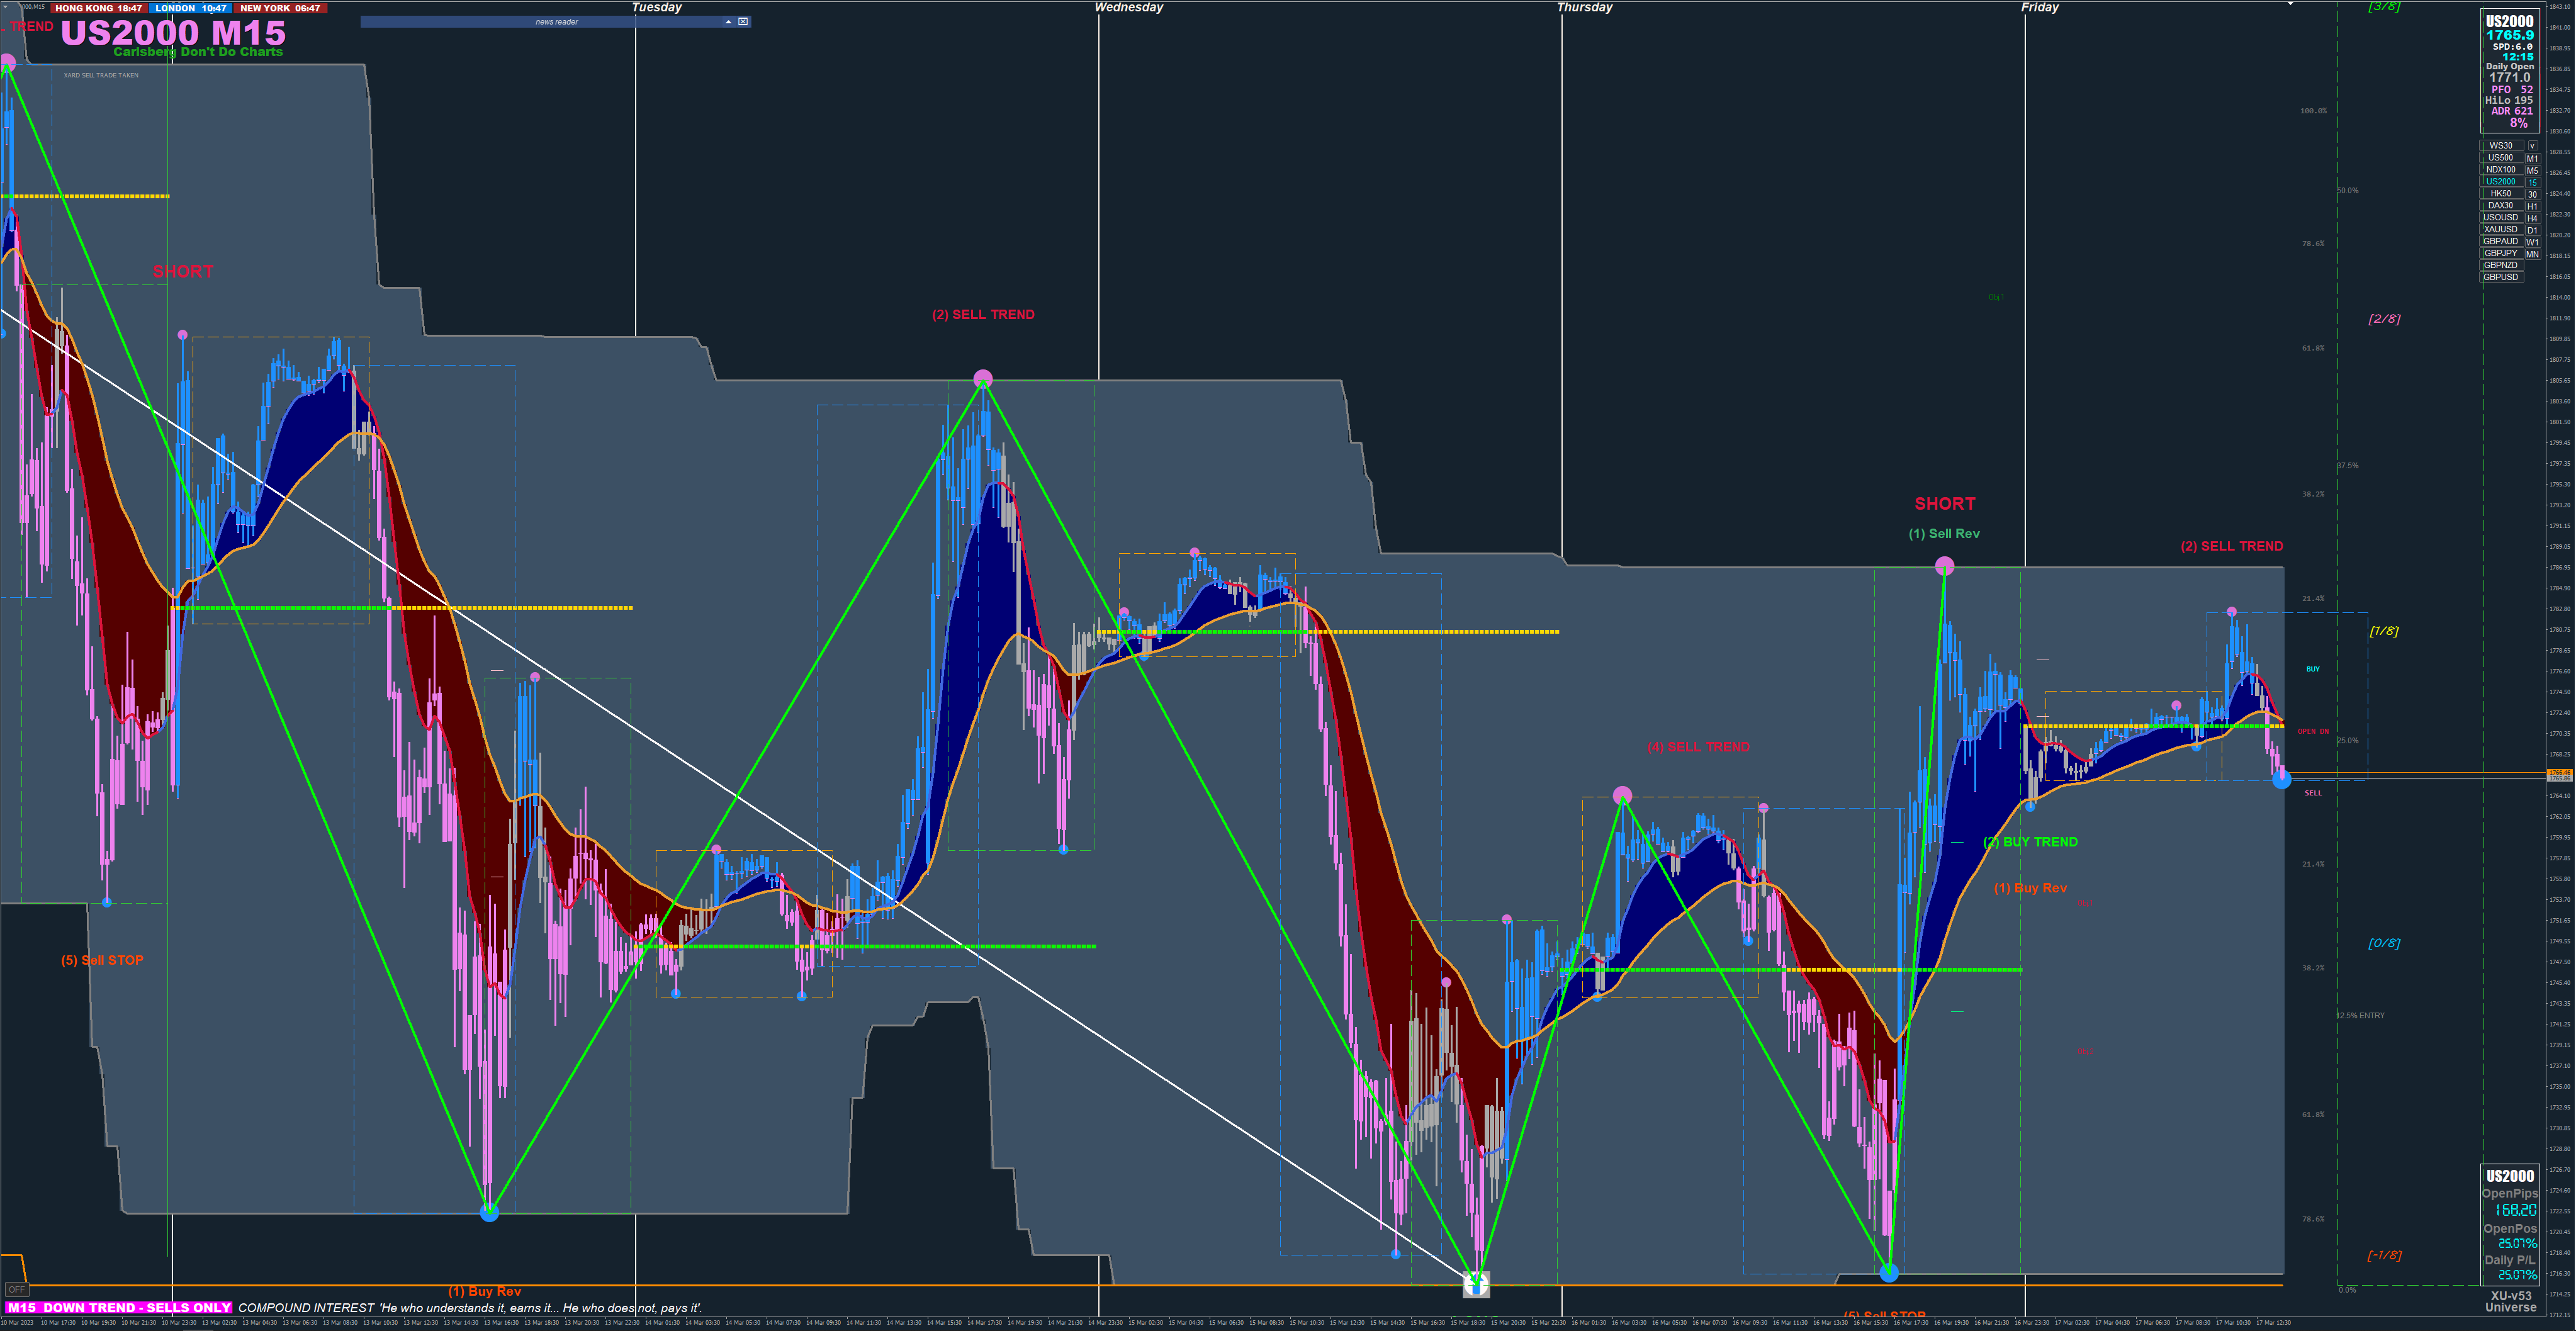Switch chart to XAUUSD symbol

[x=2500, y=230]
